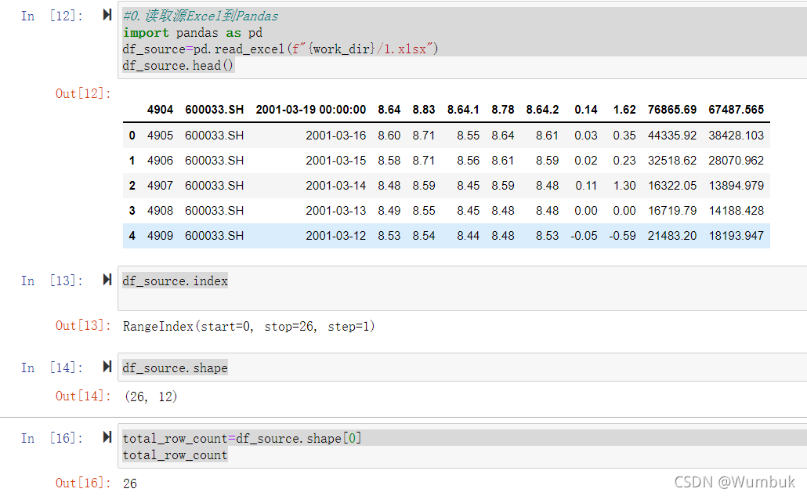Click the In [13] prompt label
The image size is (807, 496).
coord(52,281)
